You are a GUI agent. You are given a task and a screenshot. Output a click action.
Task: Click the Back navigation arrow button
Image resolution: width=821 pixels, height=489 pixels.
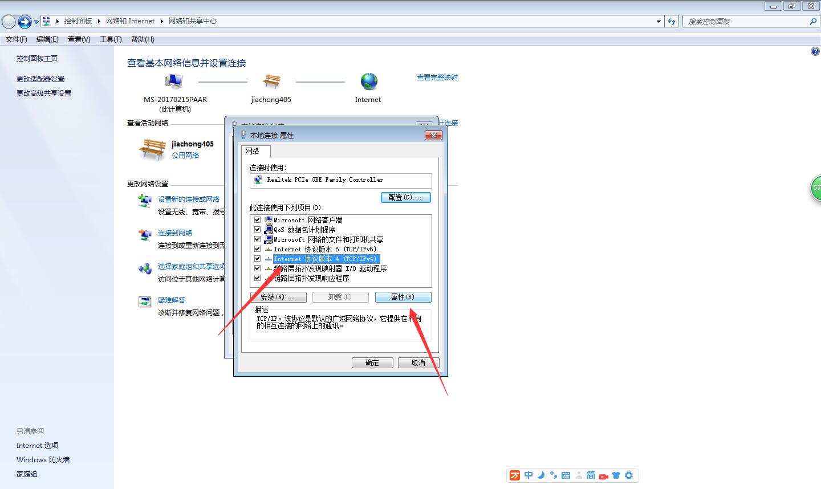[x=9, y=22]
